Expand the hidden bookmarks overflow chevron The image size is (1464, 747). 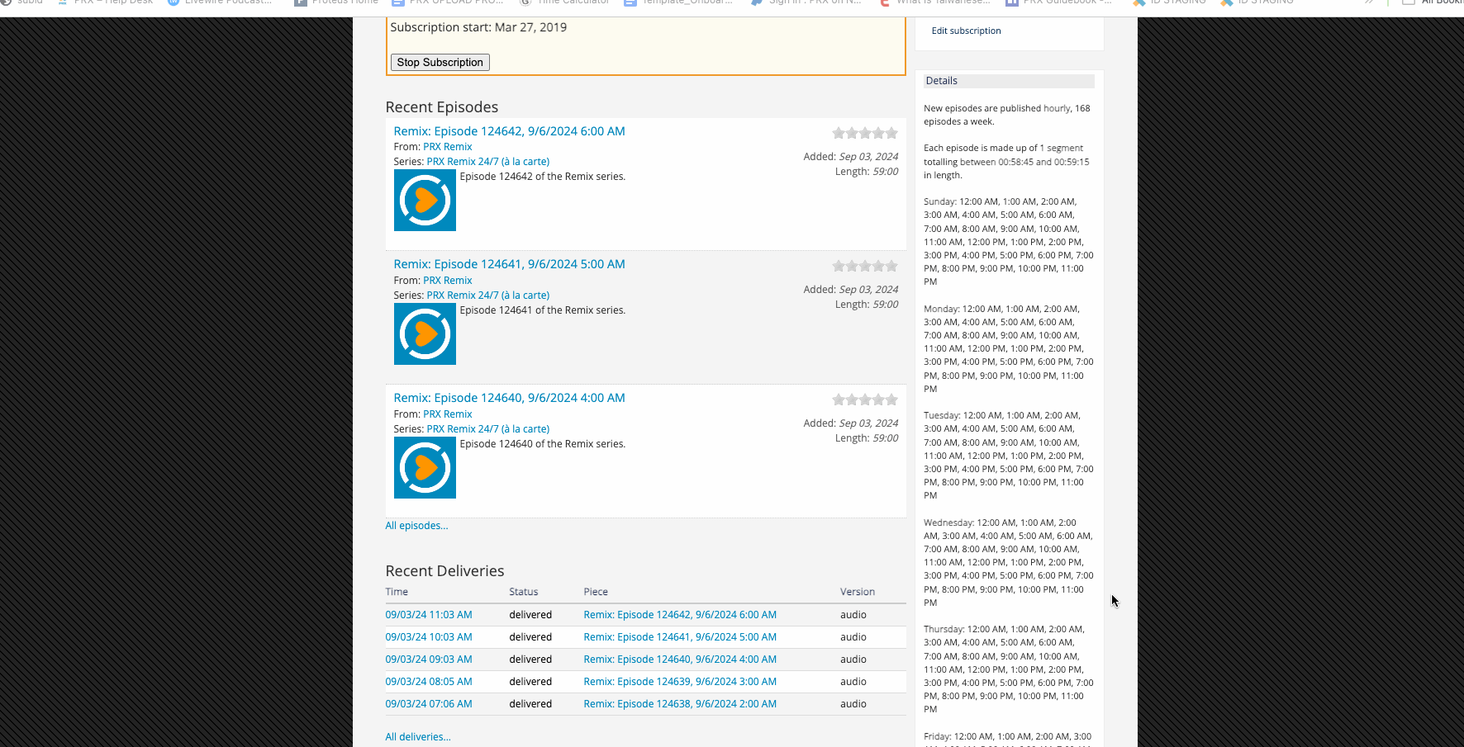tap(1369, 2)
